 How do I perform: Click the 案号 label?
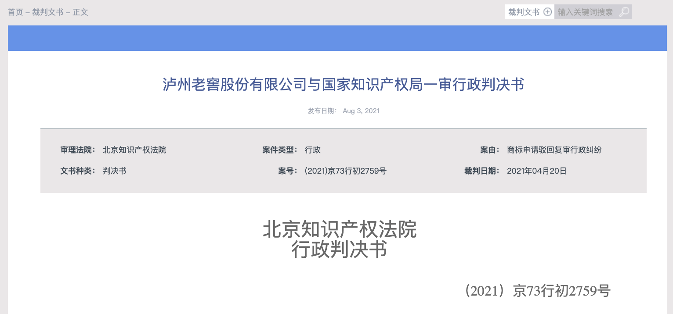[x=288, y=171]
